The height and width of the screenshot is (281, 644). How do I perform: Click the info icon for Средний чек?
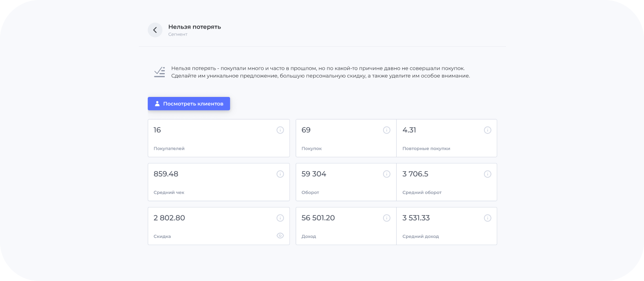(280, 174)
